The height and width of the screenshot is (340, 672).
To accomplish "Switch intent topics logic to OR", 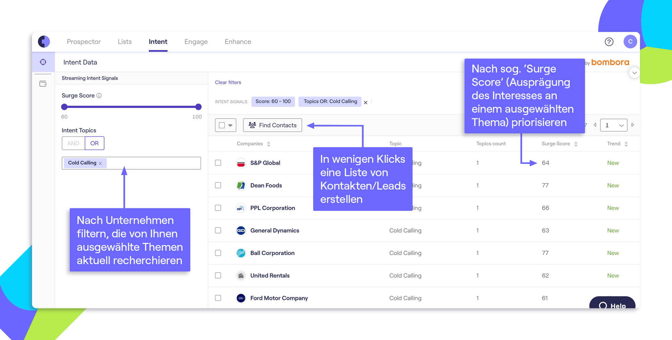I will click(94, 143).
